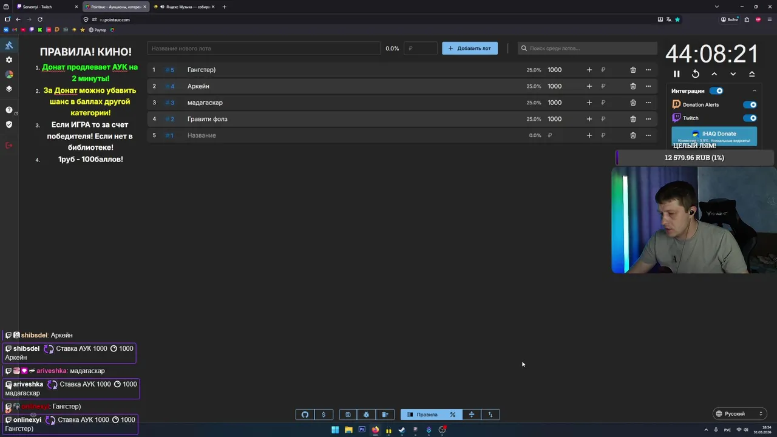Delete the Гравити фолз lot
This screenshot has height=437, width=777.
[633, 119]
